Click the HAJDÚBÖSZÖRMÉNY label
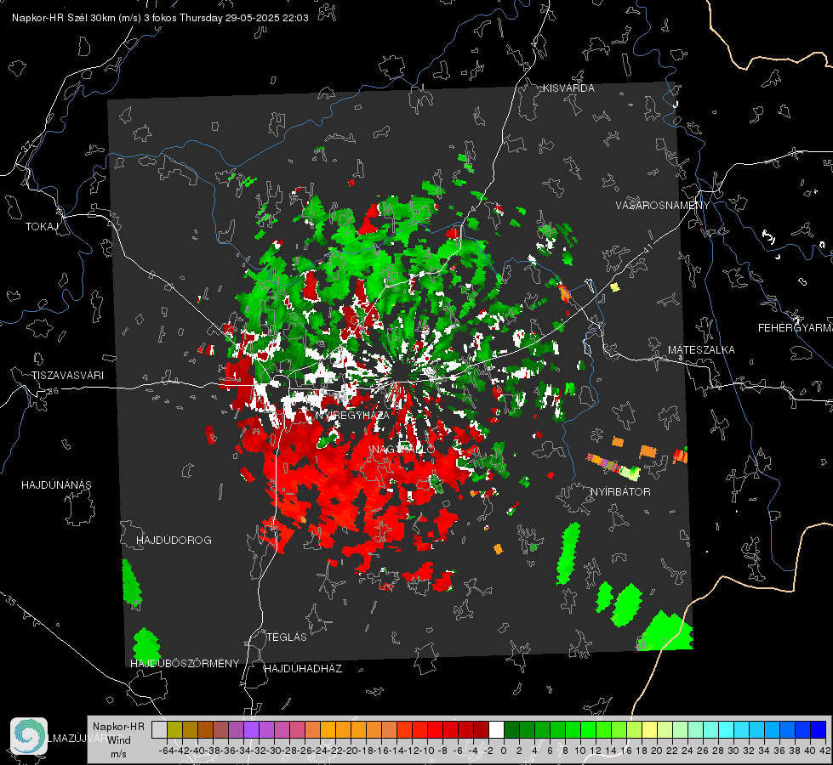This screenshot has height=765, width=833. tap(185, 664)
